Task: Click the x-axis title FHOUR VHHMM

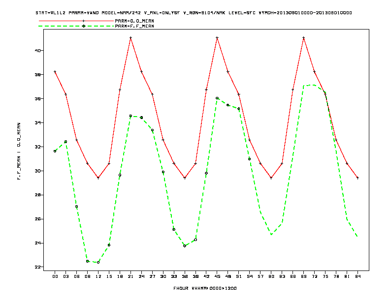Action: [205, 288]
